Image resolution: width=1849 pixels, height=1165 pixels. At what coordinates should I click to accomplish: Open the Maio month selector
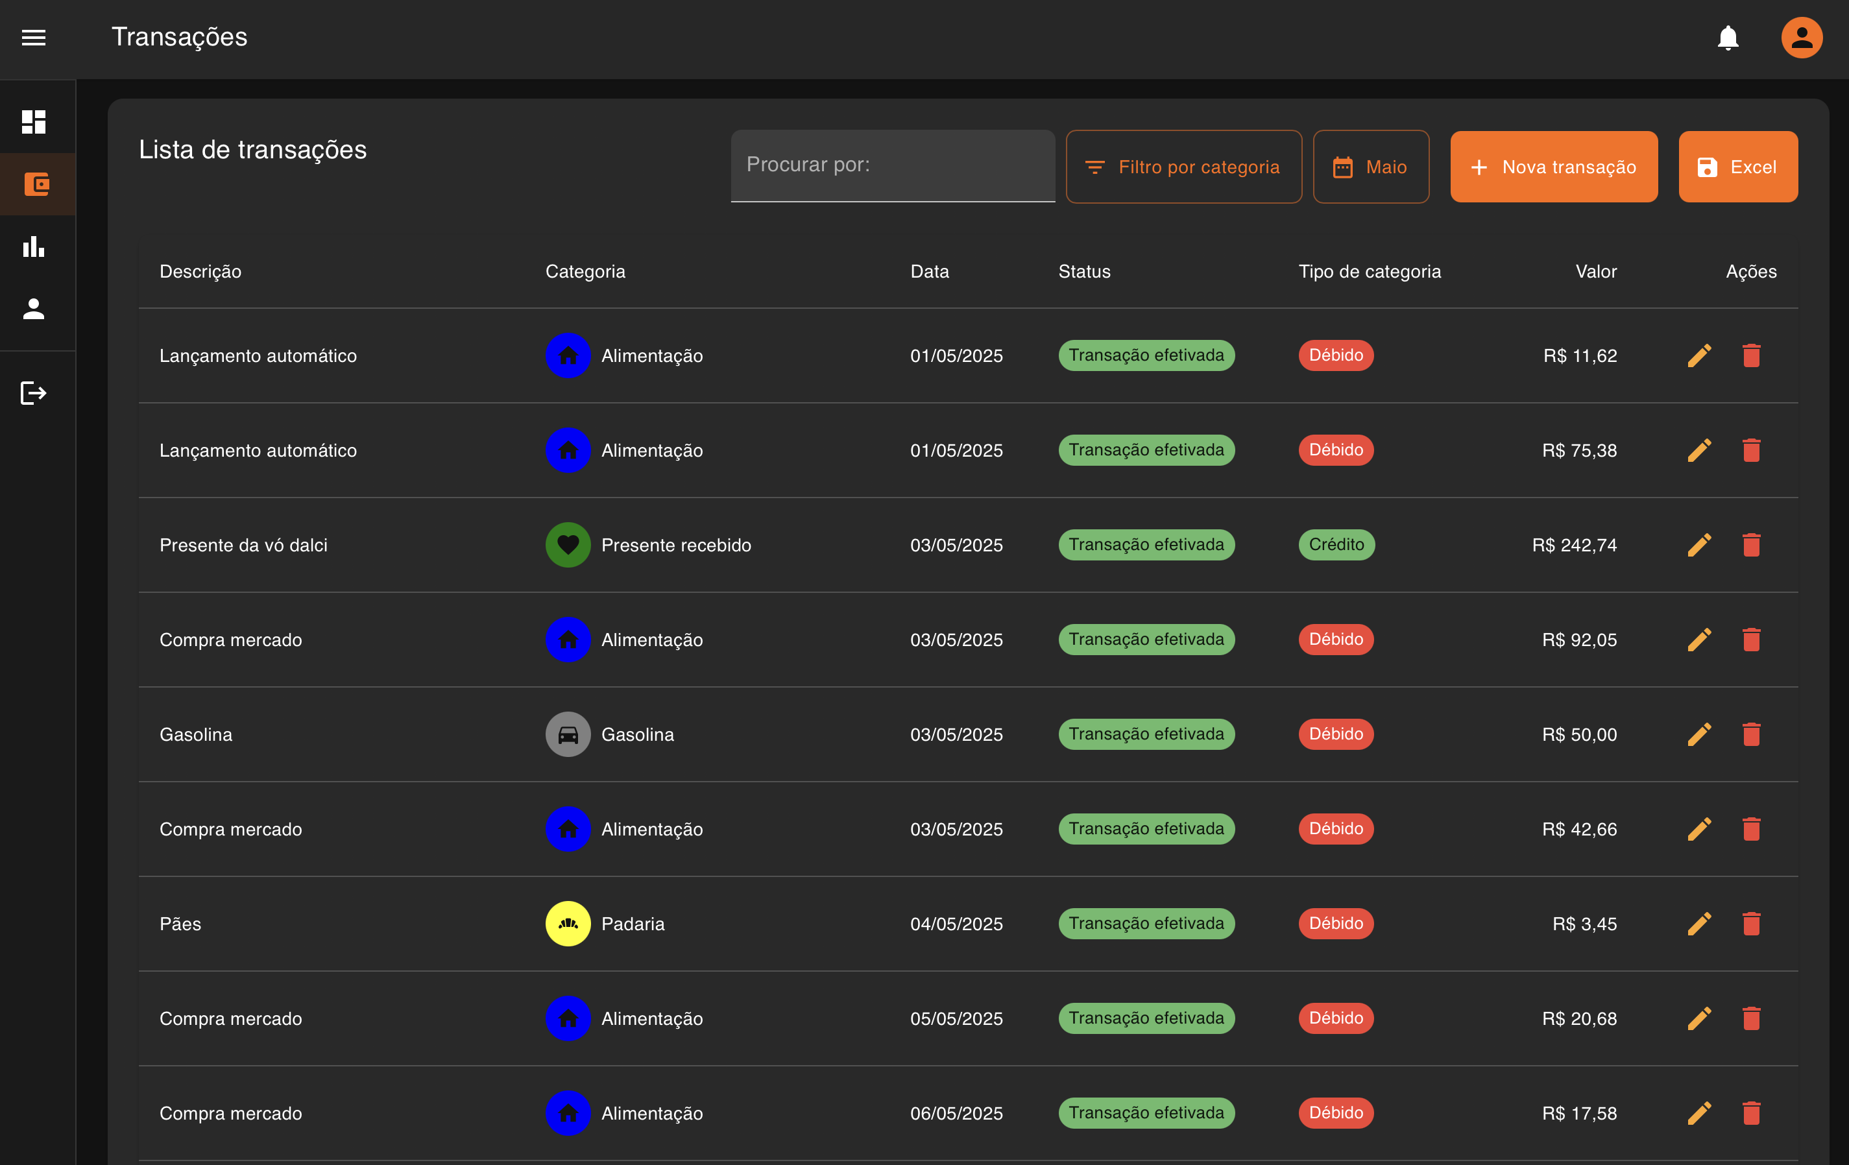click(x=1371, y=167)
